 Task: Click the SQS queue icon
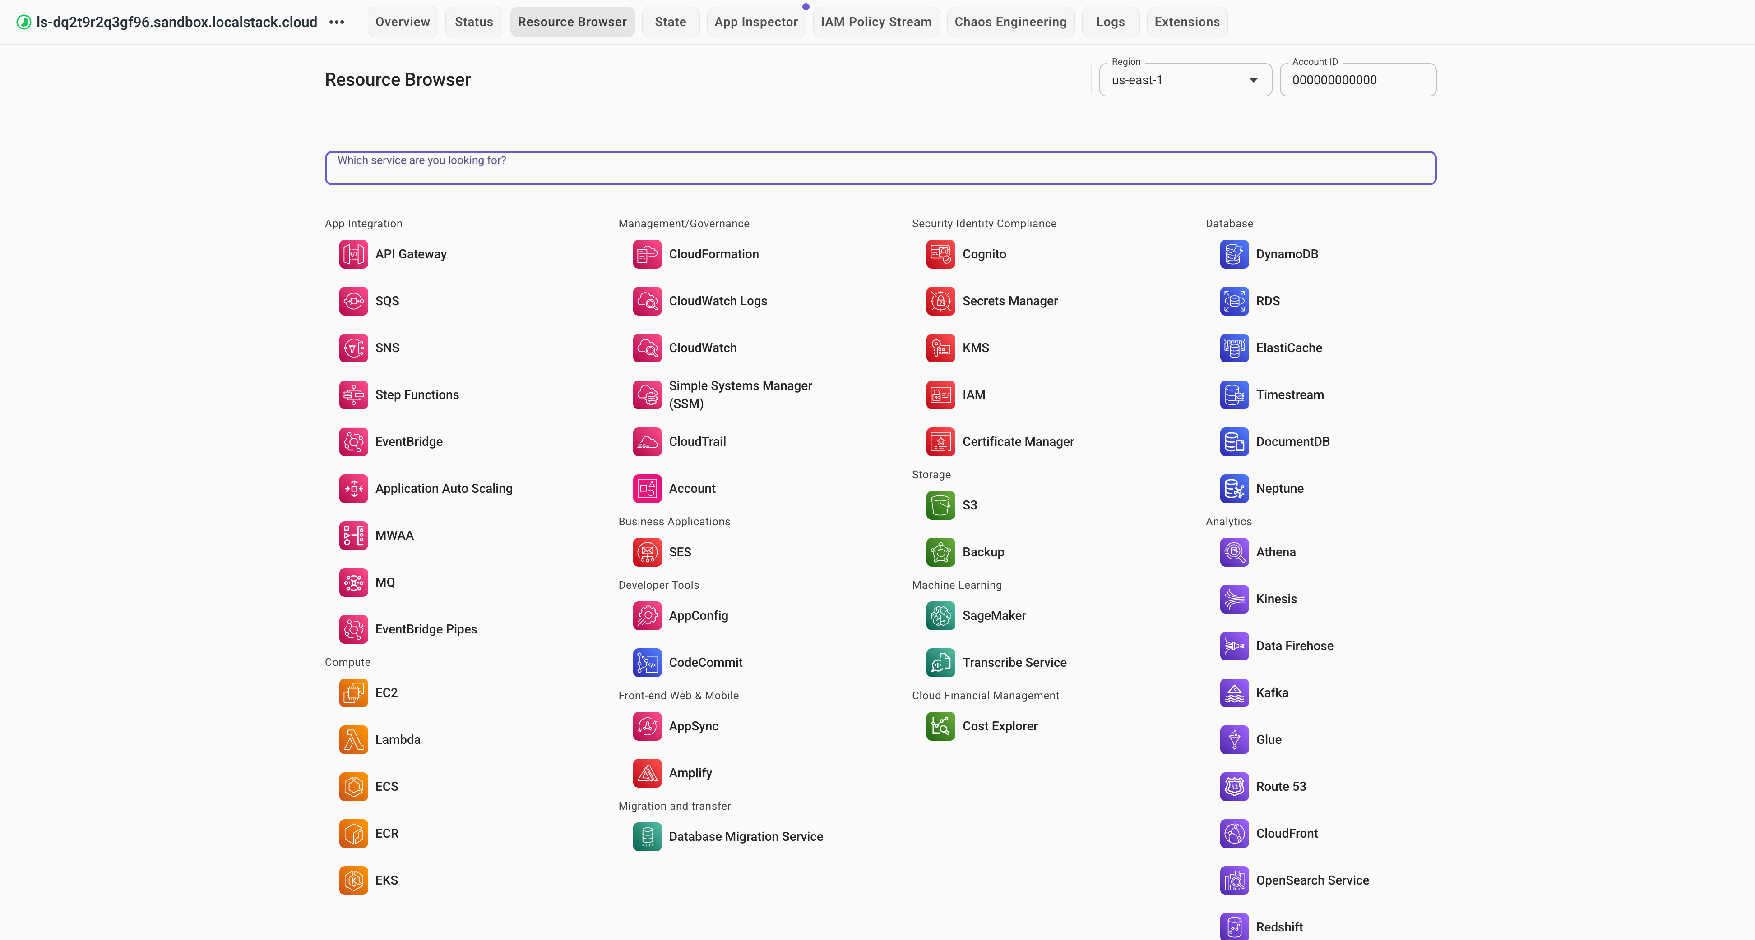[354, 302]
